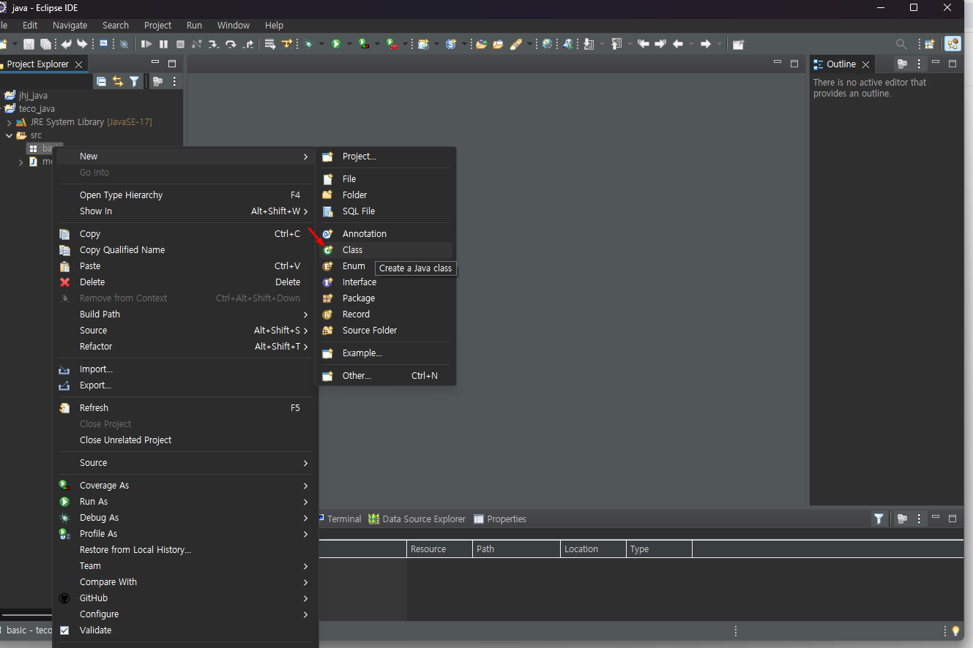Click the green Run button icon
This screenshot has height=648, width=973.
coord(335,44)
